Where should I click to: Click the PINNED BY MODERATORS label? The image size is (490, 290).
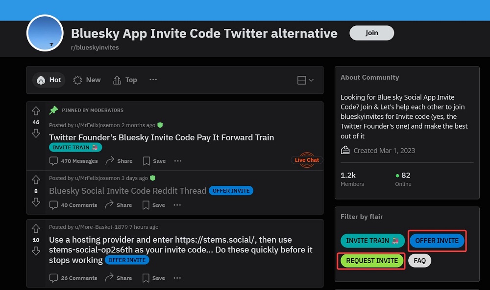point(93,110)
